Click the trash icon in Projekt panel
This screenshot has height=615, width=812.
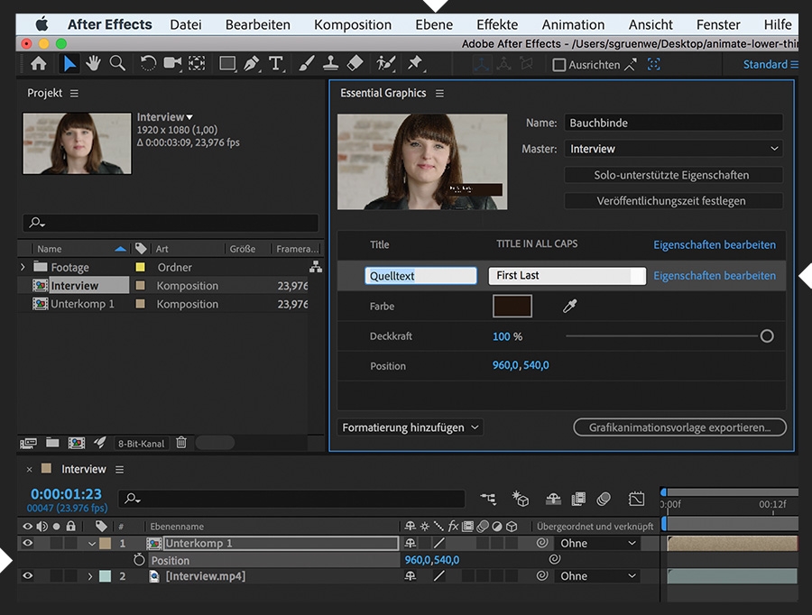click(181, 443)
